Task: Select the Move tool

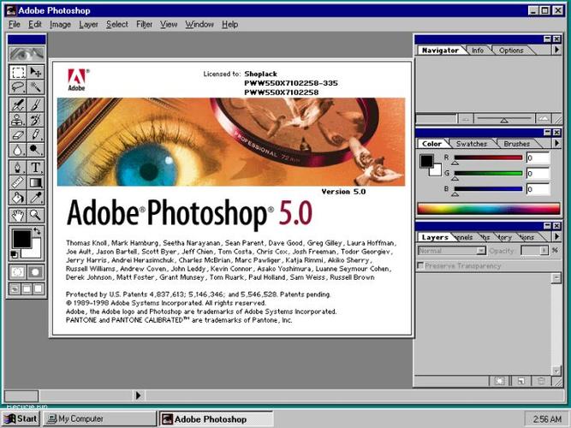Action: pos(35,72)
